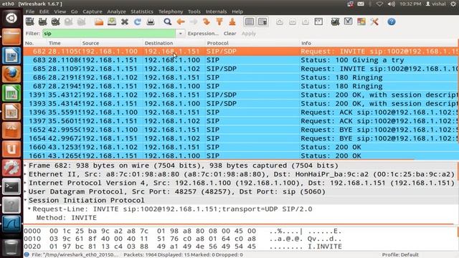
Task: Open the vishal user menu
Action: click(435, 4)
